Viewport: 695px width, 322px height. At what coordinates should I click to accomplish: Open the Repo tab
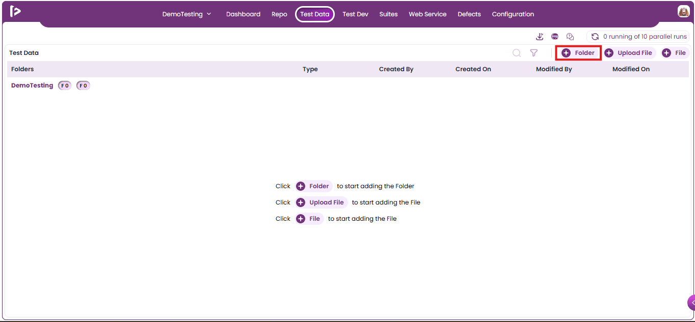(x=279, y=14)
